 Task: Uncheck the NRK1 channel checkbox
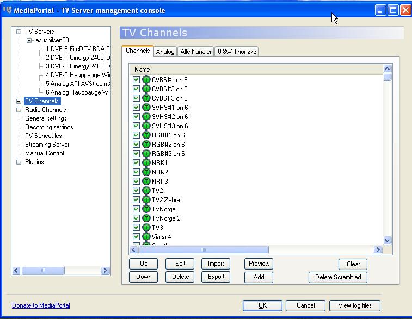[136, 162]
